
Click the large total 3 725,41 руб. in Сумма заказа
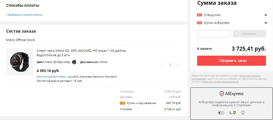(x=249, y=49)
